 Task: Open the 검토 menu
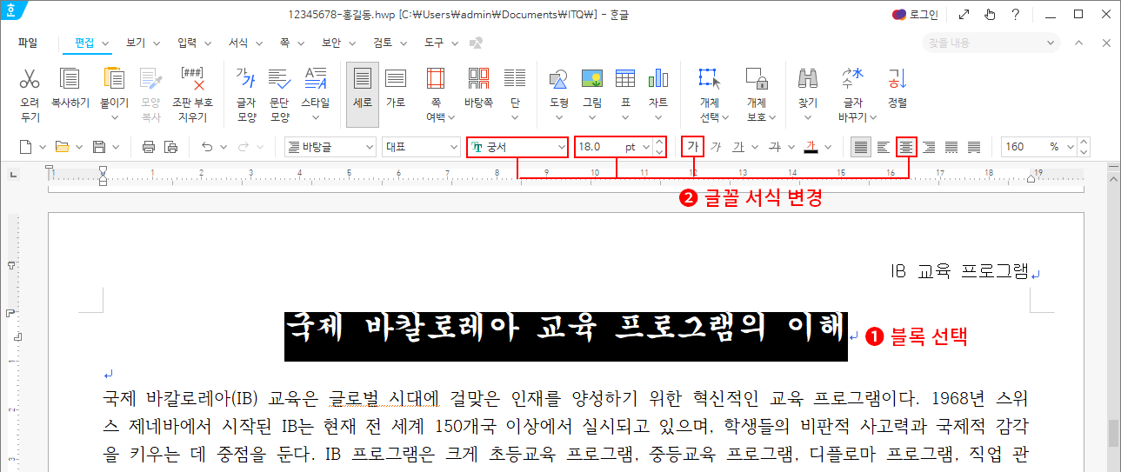click(383, 42)
